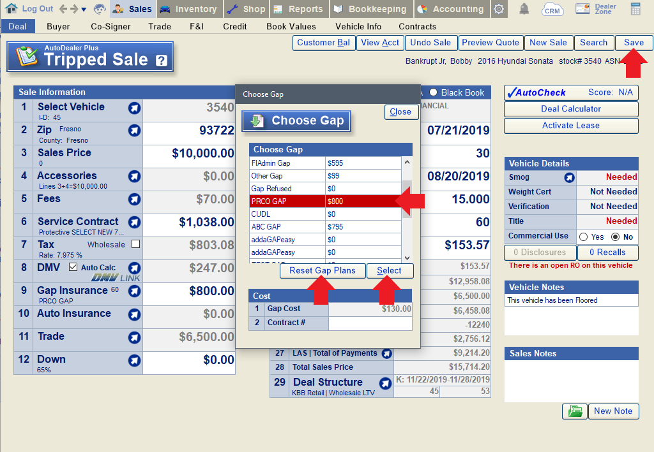Toggle the Wholesale tax checkbox
The image size is (654, 452).
click(135, 244)
